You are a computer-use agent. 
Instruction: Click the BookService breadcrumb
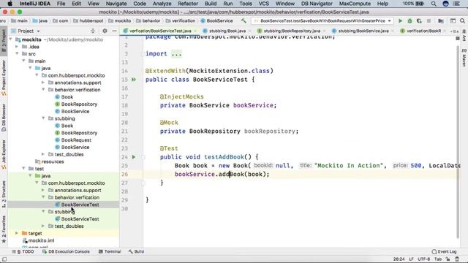(216, 21)
